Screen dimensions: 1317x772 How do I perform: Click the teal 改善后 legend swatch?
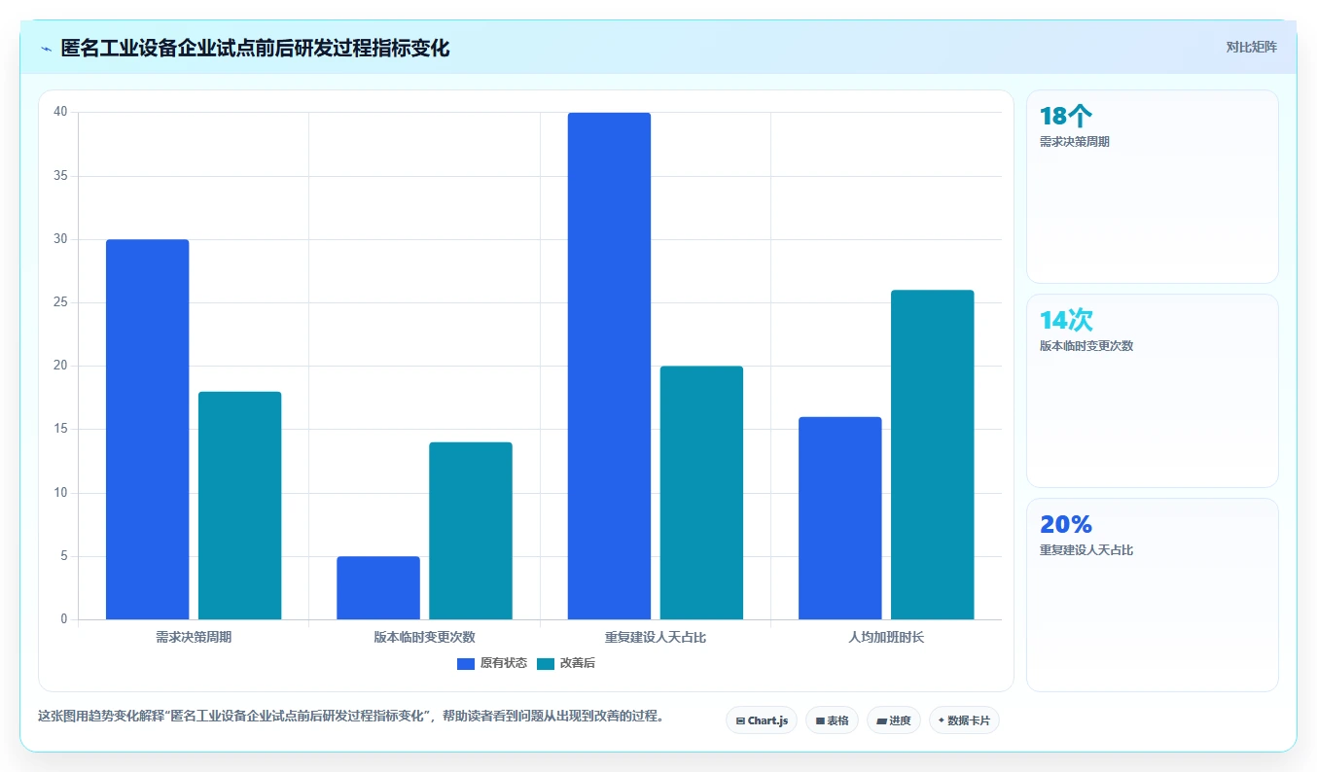click(x=546, y=663)
